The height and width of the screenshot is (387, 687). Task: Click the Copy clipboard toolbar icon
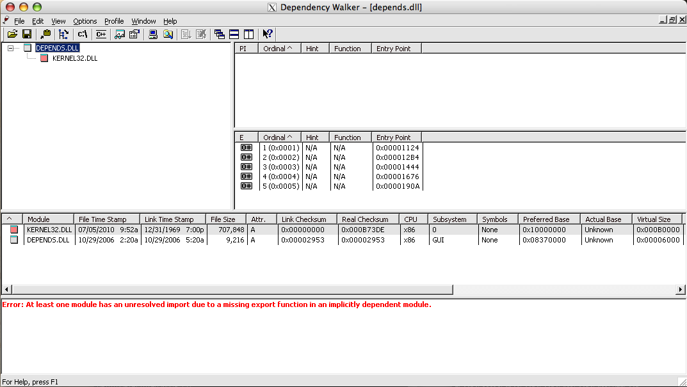[45, 34]
